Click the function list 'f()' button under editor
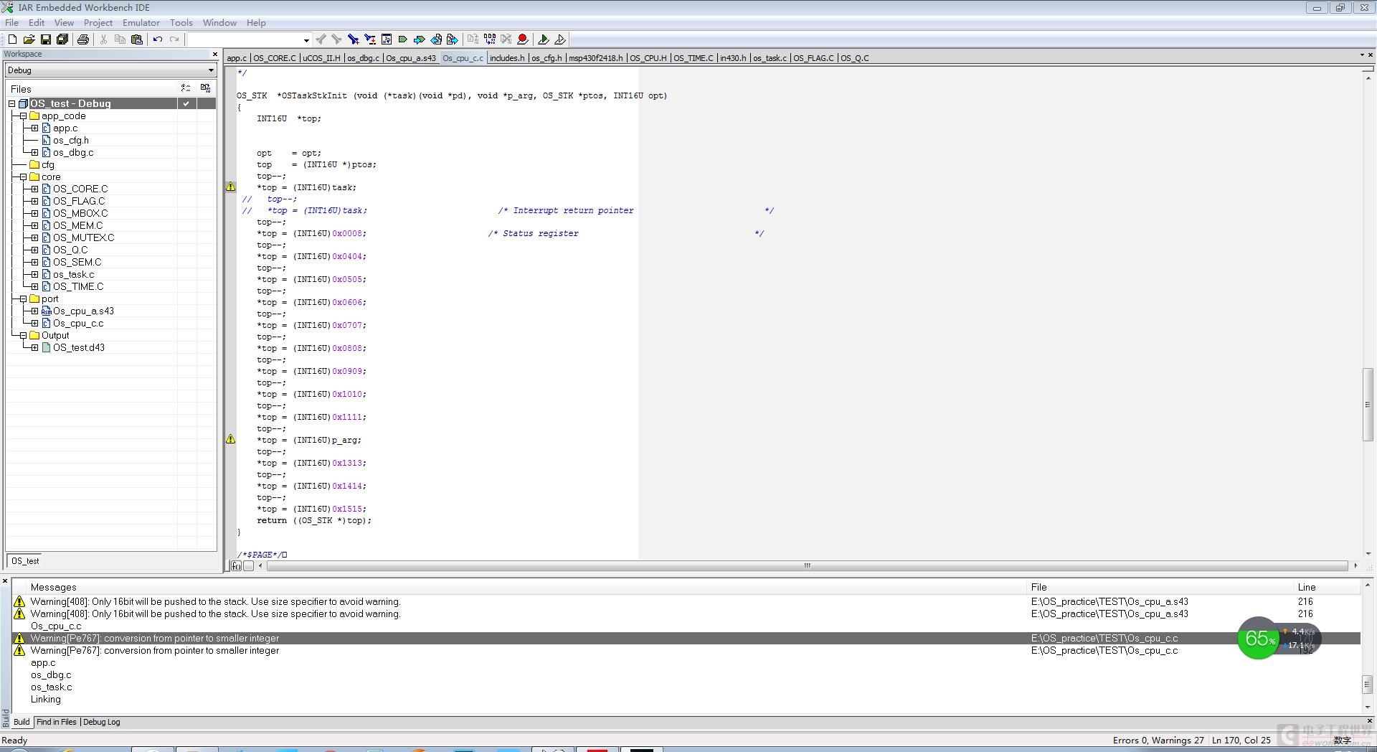The height and width of the screenshot is (752, 1377). (x=237, y=566)
